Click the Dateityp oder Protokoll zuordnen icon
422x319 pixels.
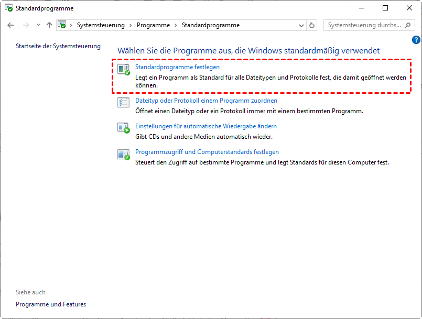point(123,103)
